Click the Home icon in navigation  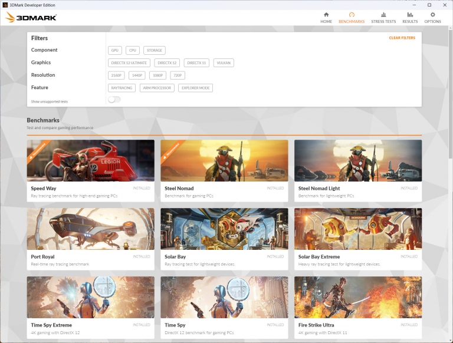(326, 15)
